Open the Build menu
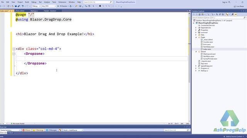Screen dimensions: 247x138 tap(27, 2)
